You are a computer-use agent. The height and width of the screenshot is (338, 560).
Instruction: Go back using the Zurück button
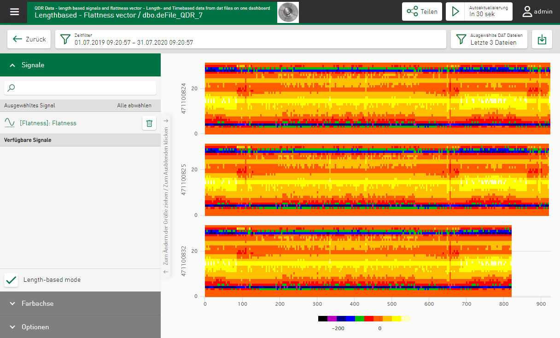(29, 39)
